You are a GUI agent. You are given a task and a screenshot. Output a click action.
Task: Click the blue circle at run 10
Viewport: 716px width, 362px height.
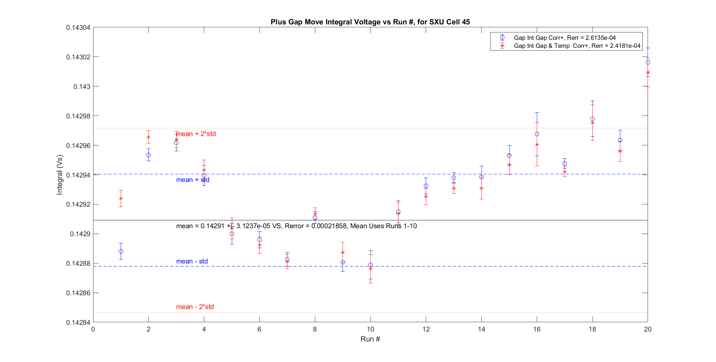pyautogui.click(x=371, y=265)
